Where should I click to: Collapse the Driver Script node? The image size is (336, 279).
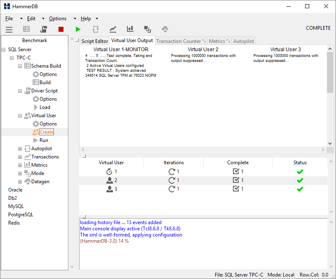(x=20, y=91)
